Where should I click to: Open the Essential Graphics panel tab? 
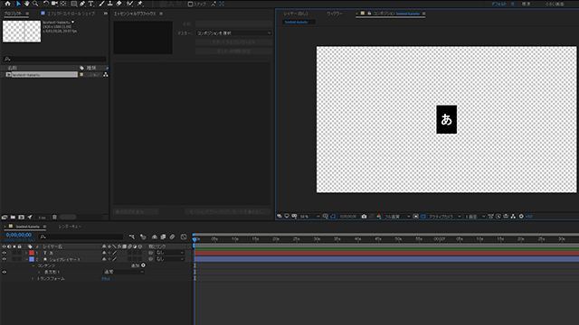[135, 14]
